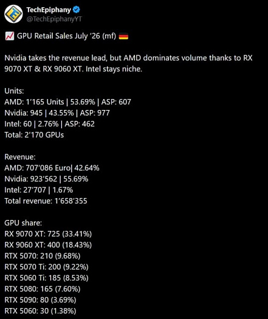Click the Total: 2'170 GPUs line
Viewport: 268px width, 319px height.
(34, 135)
